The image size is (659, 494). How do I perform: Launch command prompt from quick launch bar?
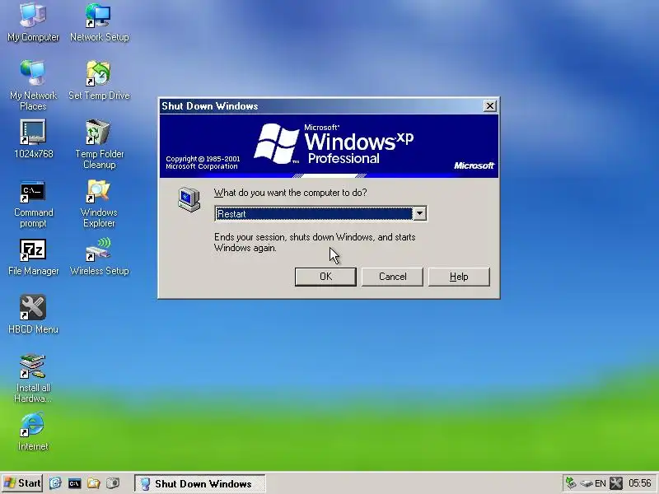74,483
